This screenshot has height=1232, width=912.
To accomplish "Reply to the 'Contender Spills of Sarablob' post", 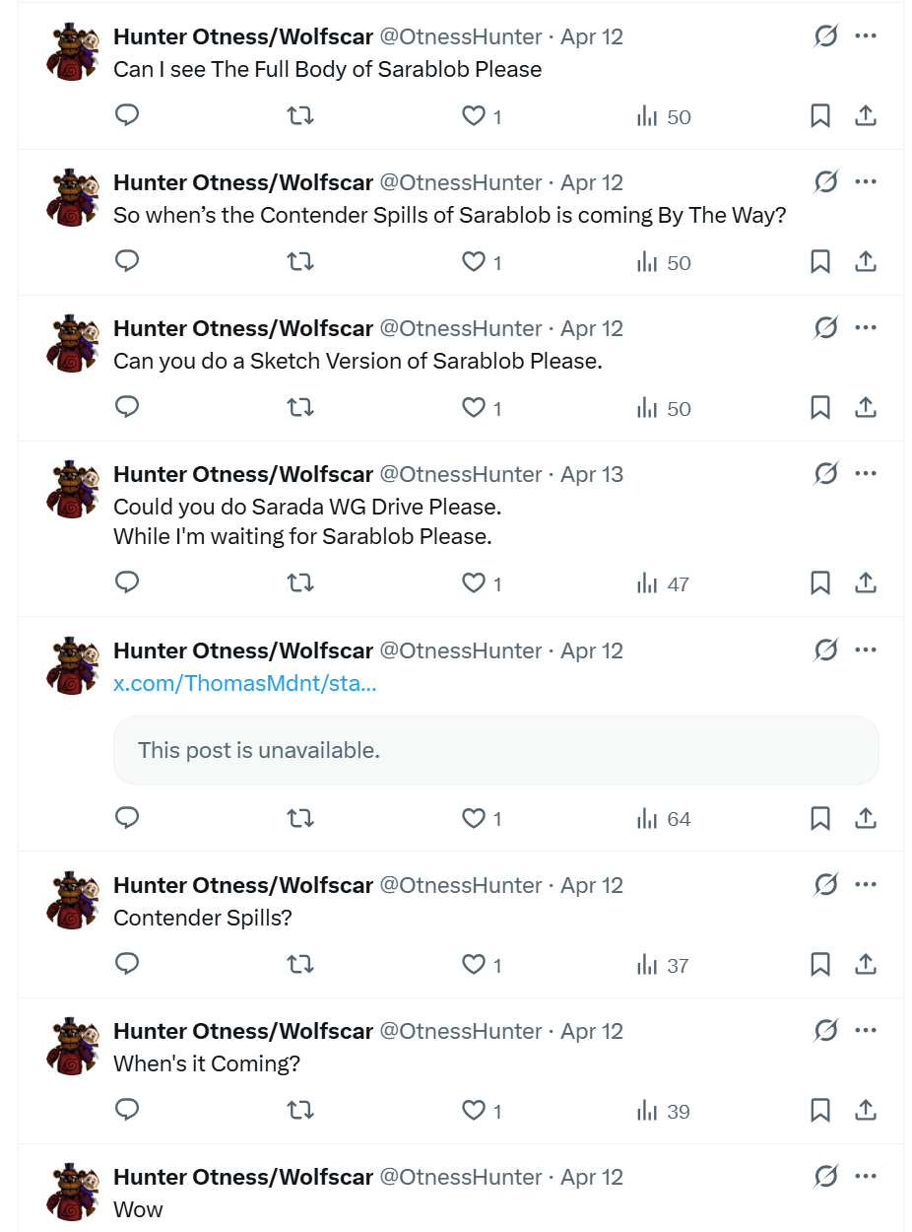I will click(127, 262).
